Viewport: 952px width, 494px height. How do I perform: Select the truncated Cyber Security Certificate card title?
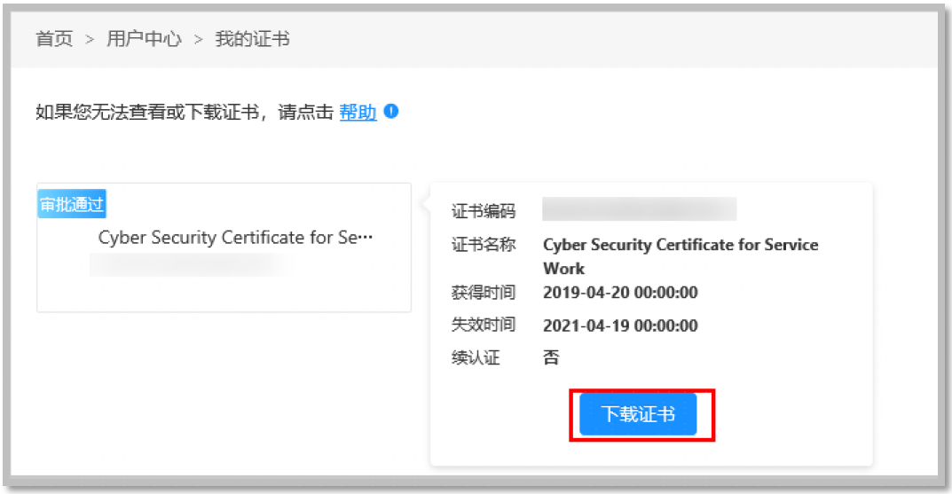tap(236, 238)
